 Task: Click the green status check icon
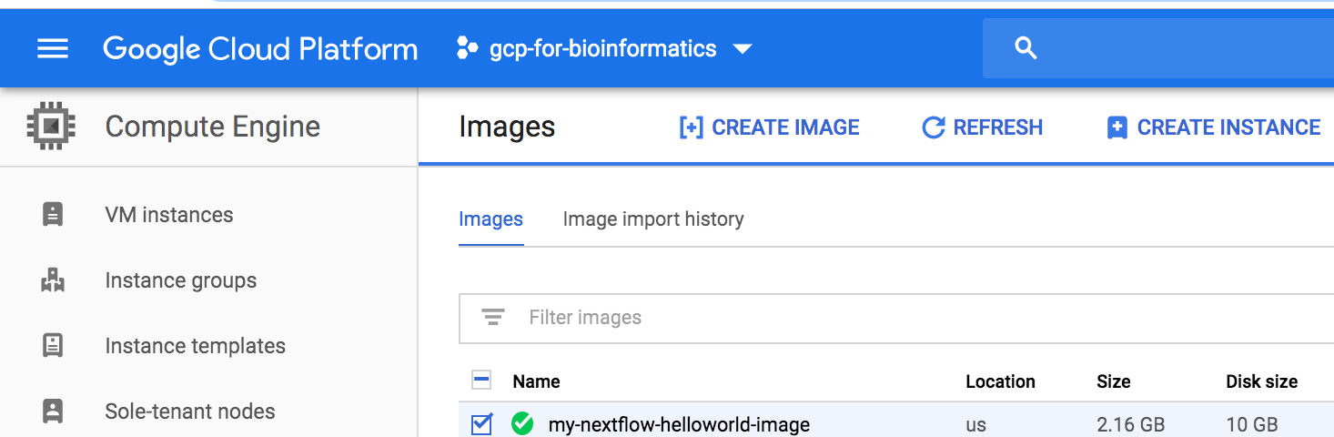pos(522,424)
